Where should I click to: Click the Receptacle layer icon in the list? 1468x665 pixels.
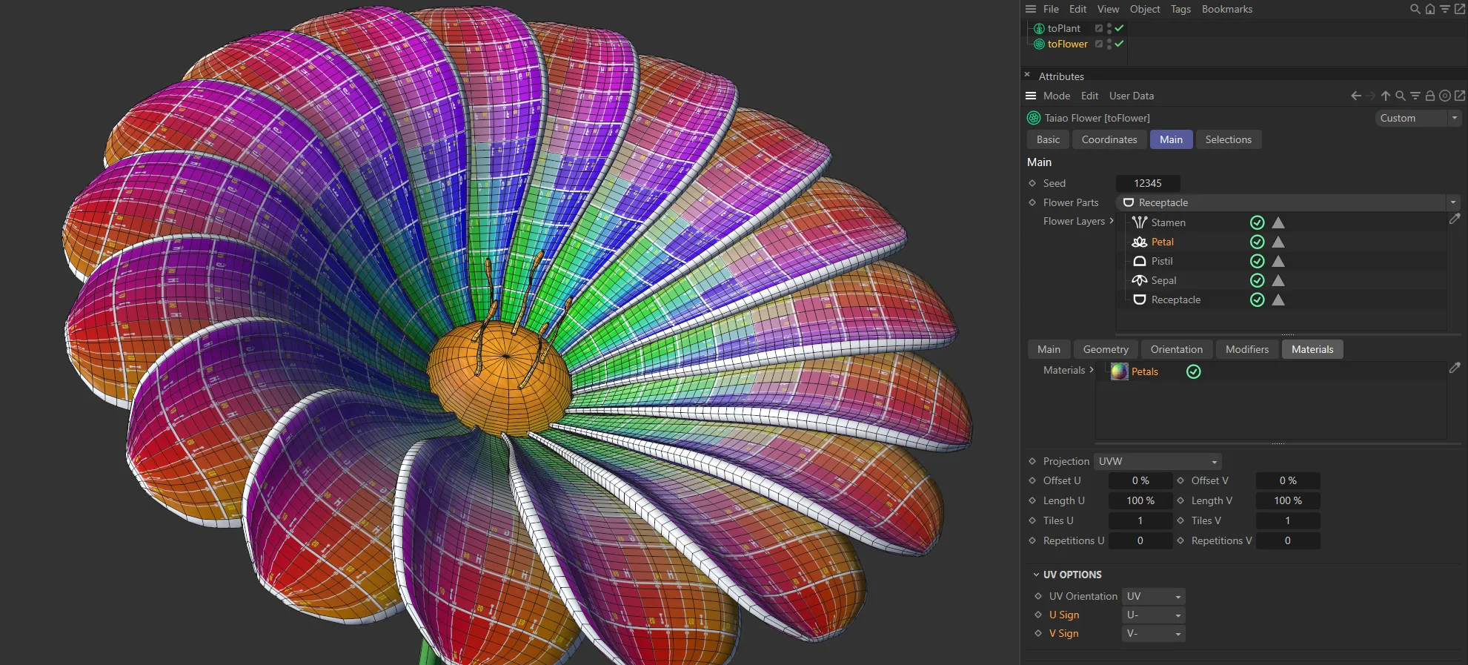click(1140, 300)
